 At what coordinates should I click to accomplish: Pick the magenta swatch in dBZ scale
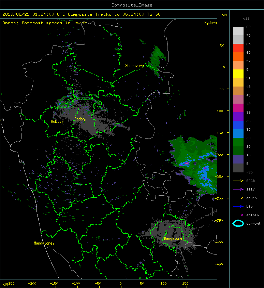(238, 108)
